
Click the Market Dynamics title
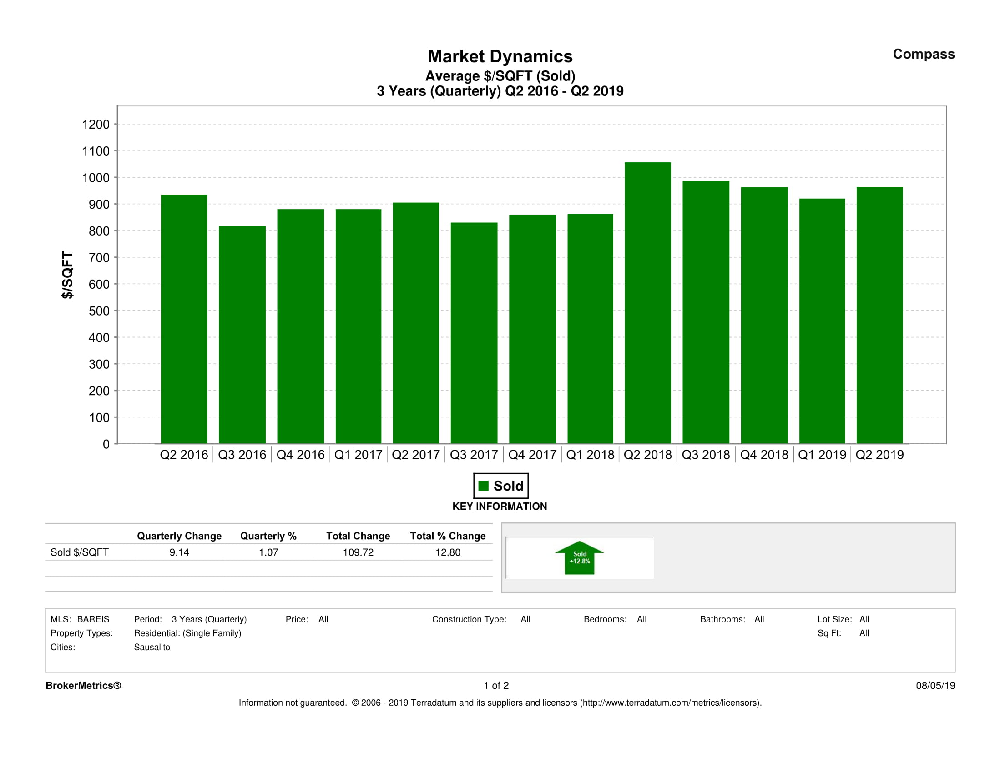[500, 56]
